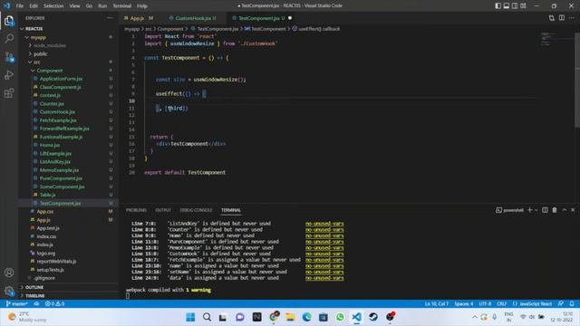
Task: Click the Explorer more actions ellipsis
Action: (x=110, y=18)
